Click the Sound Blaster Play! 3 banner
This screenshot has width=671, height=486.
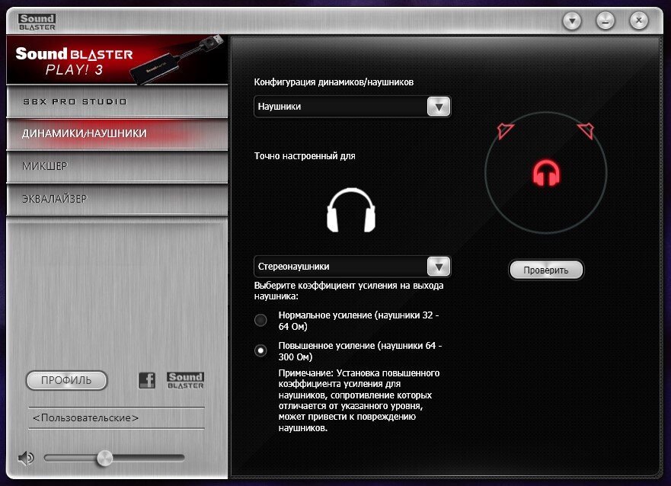117,60
